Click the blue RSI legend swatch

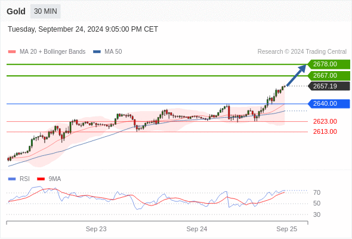(12, 179)
